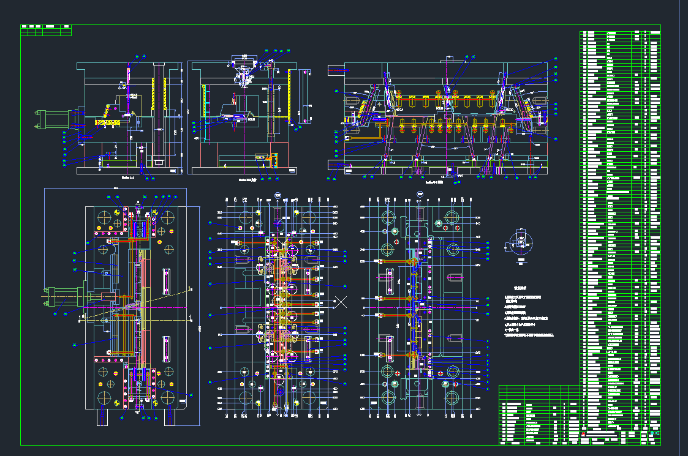The height and width of the screenshot is (456, 688).
Task: Click the red symbol in the title block
Action: click(584, 434)
